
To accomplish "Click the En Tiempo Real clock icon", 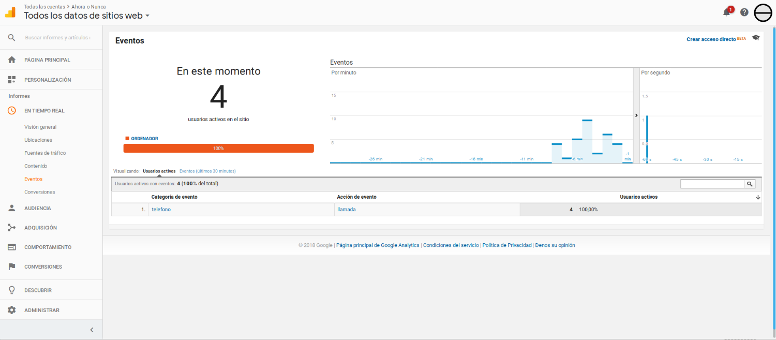I will pyautogui.click(x=11, y=110).
